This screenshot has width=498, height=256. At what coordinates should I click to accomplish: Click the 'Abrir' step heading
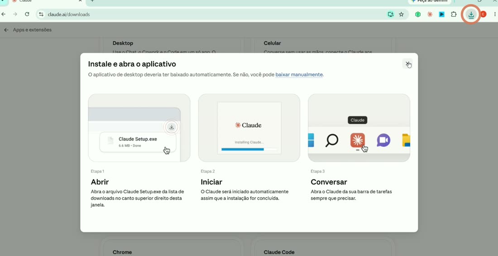tap(100, 182)
